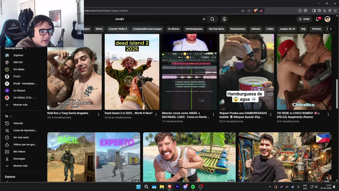Open Spotify from the taskbar
The width and height of the screenshot is (339, 191).
point(193,187)
